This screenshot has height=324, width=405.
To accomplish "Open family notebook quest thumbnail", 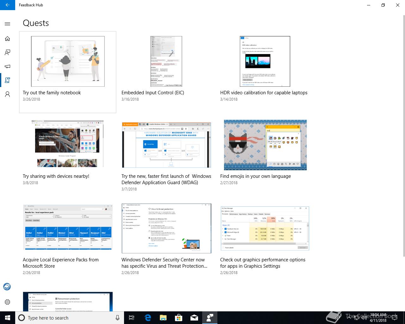I will point(68,61).
